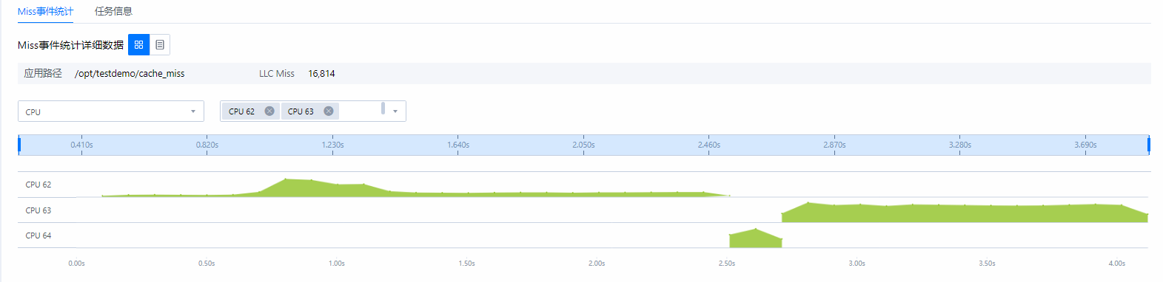This screenshot has height=282, width=1163.
Task: Select the CPU 64 row label
Action: coord(38,235)
